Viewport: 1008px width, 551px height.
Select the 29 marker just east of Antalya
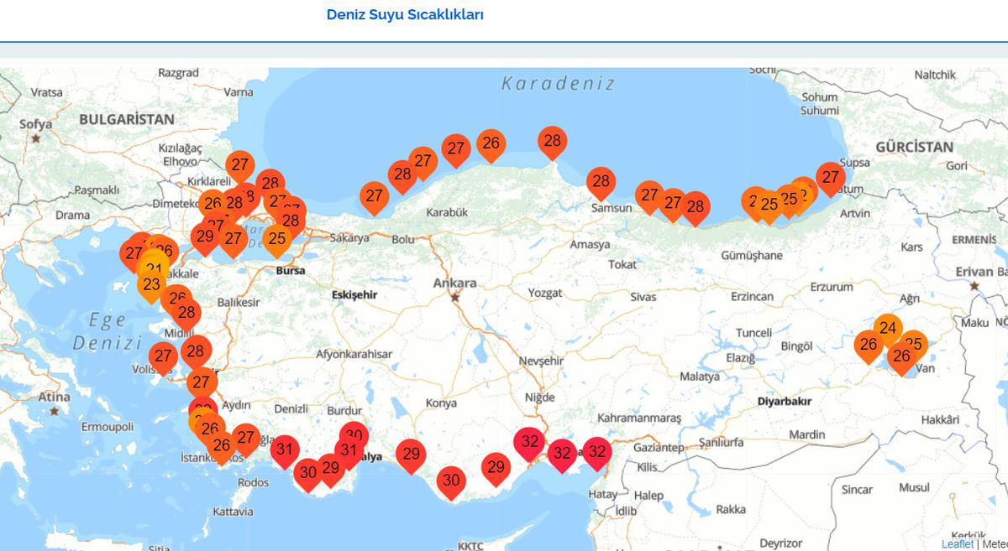coord(411,455)
